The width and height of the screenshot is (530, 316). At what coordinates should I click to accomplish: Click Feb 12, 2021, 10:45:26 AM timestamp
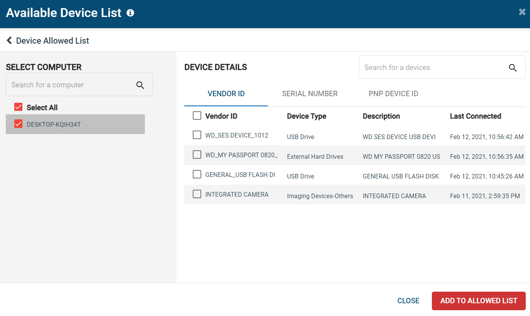tap(487, 176)
